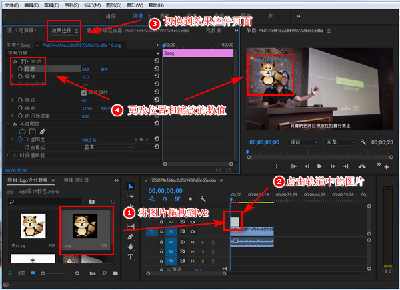Open the zoom level fit dropdown

(x=304, y=142)
